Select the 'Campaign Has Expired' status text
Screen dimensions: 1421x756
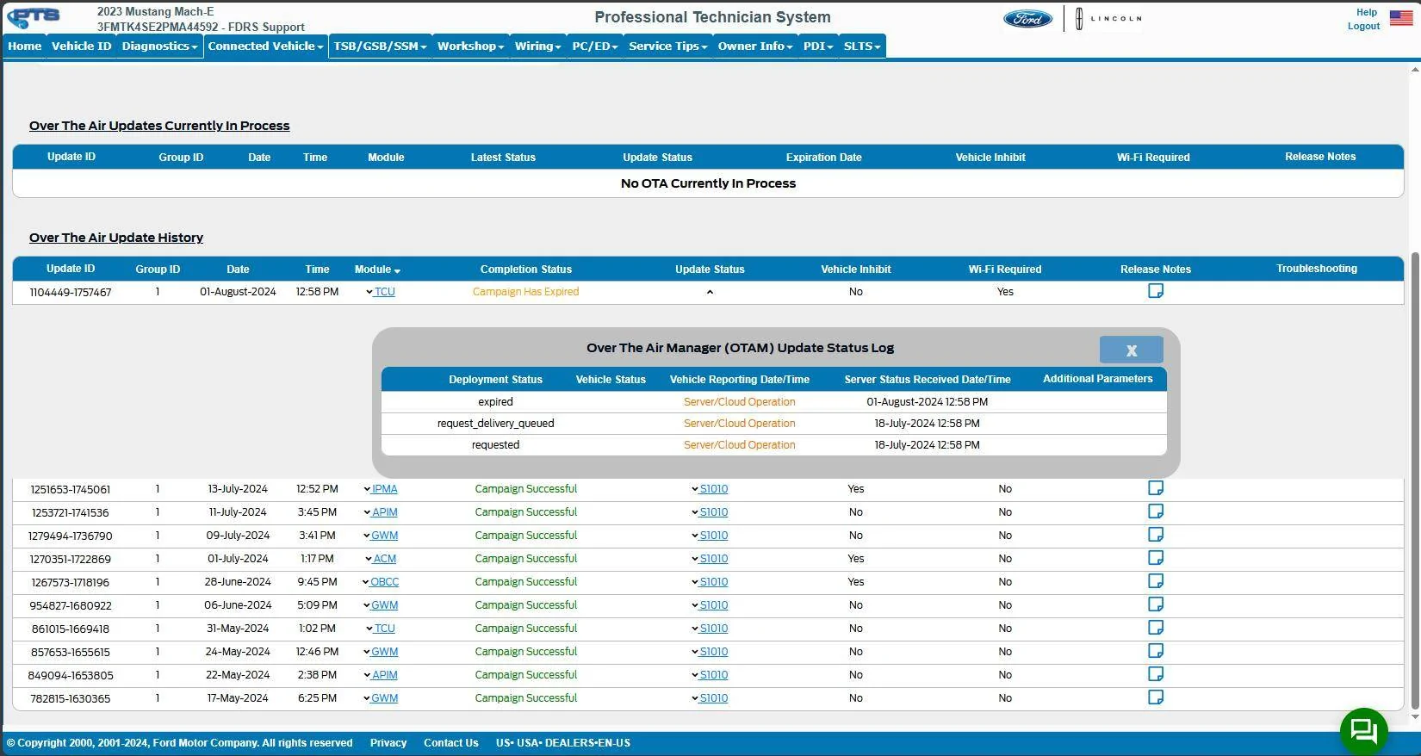(x=526, y=292)
